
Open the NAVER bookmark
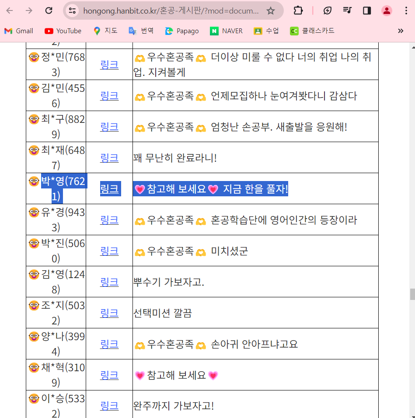tap(226, 31)
